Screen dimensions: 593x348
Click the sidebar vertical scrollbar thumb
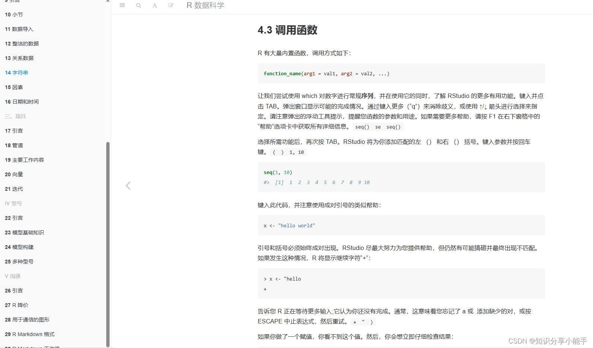(x=108, y=244)
